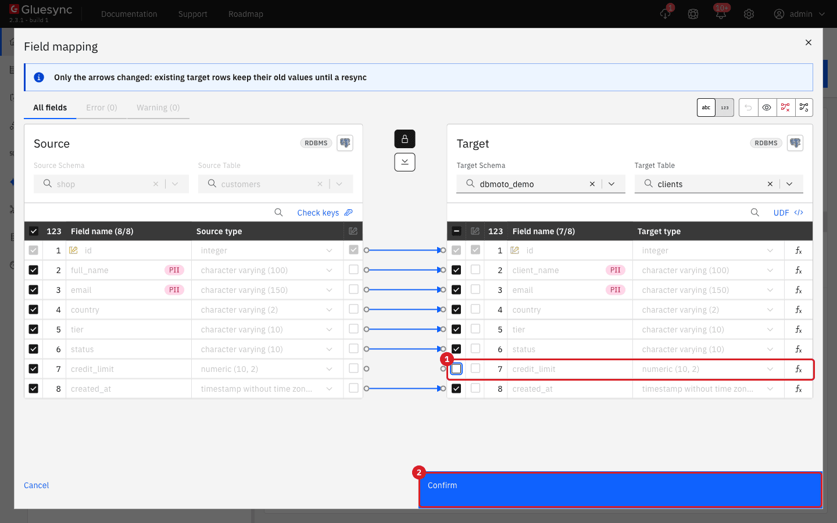This screenshot has height=523, width=837.
Task: Open the settings gear in top bar
Action: pyautogui.click(x=749, y=14)
